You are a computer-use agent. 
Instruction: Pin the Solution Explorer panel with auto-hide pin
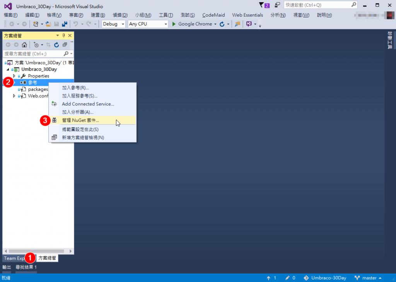click(x=64, y=36)
